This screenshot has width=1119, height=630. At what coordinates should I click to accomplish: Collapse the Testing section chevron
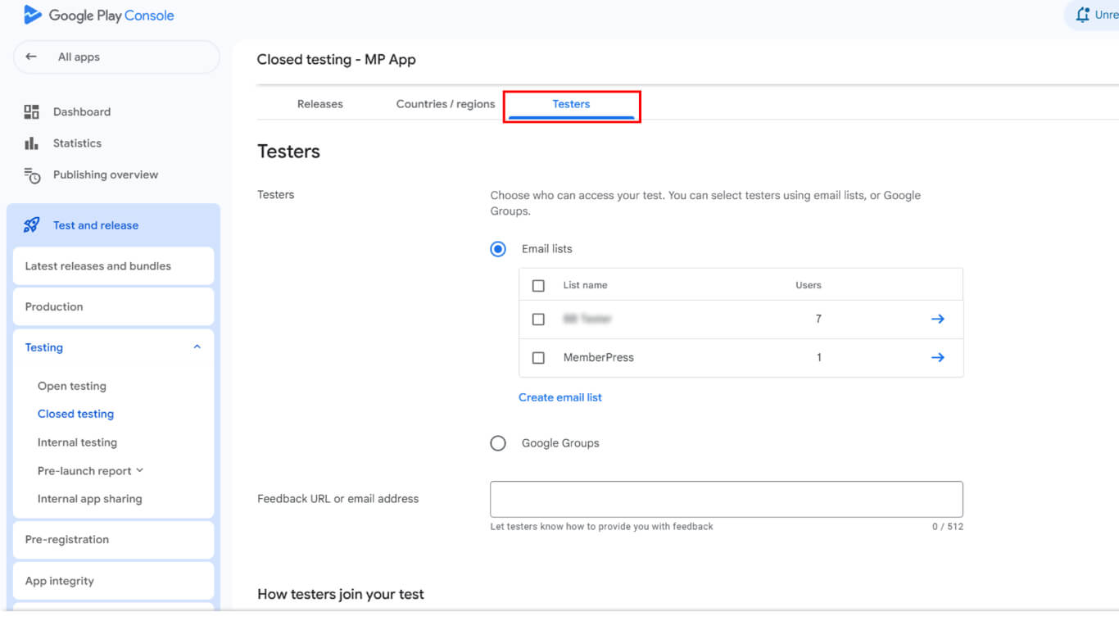click(197, 347)
